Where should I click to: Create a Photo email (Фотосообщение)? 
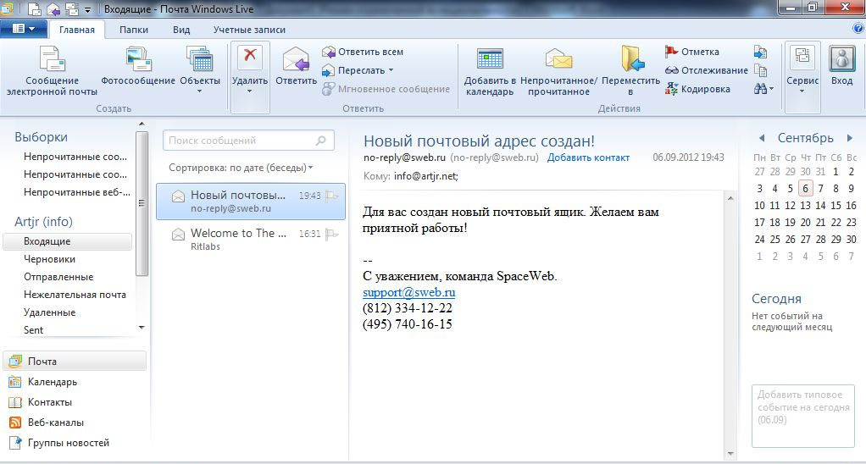tap(138, 66)
